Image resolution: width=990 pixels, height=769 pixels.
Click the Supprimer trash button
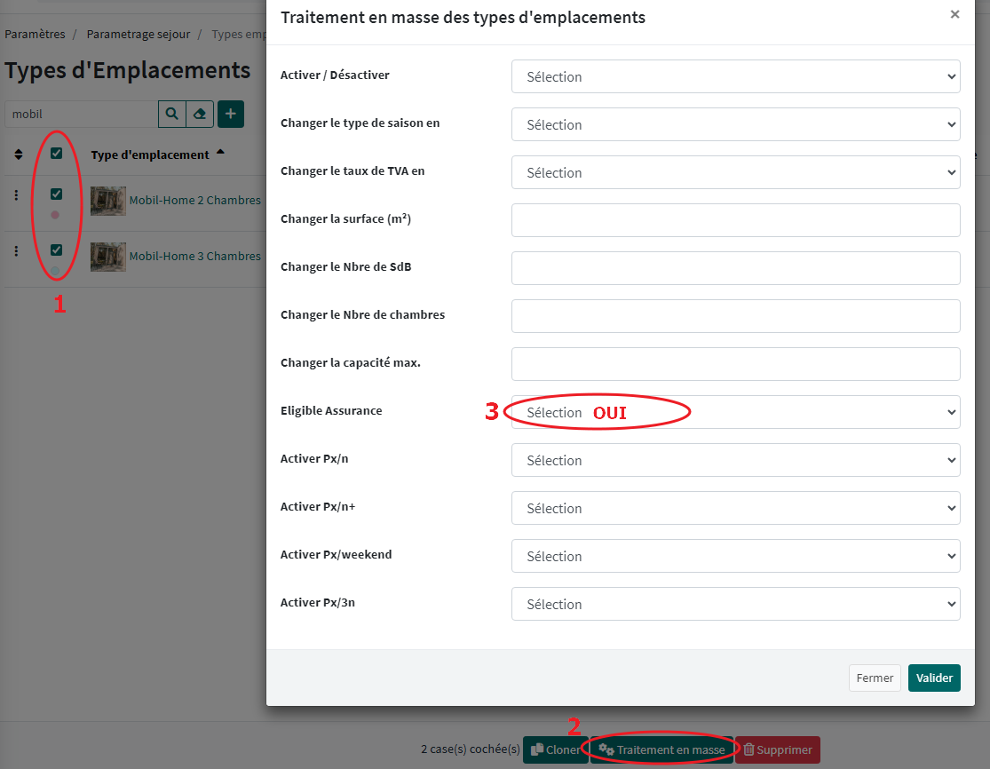point(778,749)
